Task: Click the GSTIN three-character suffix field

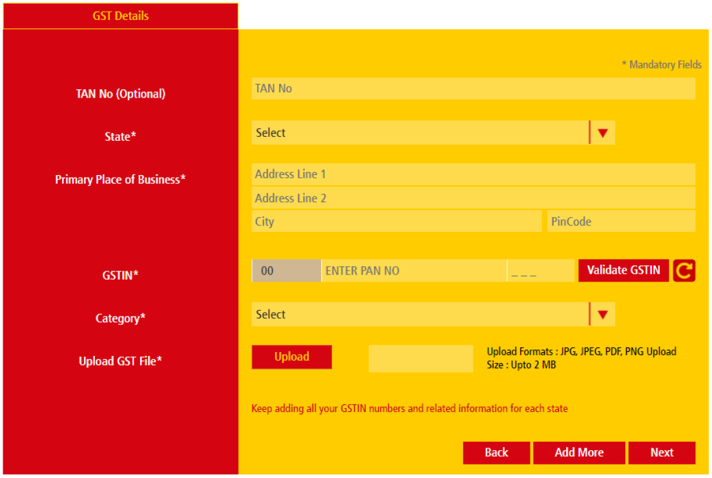Action: pos(541,271)
